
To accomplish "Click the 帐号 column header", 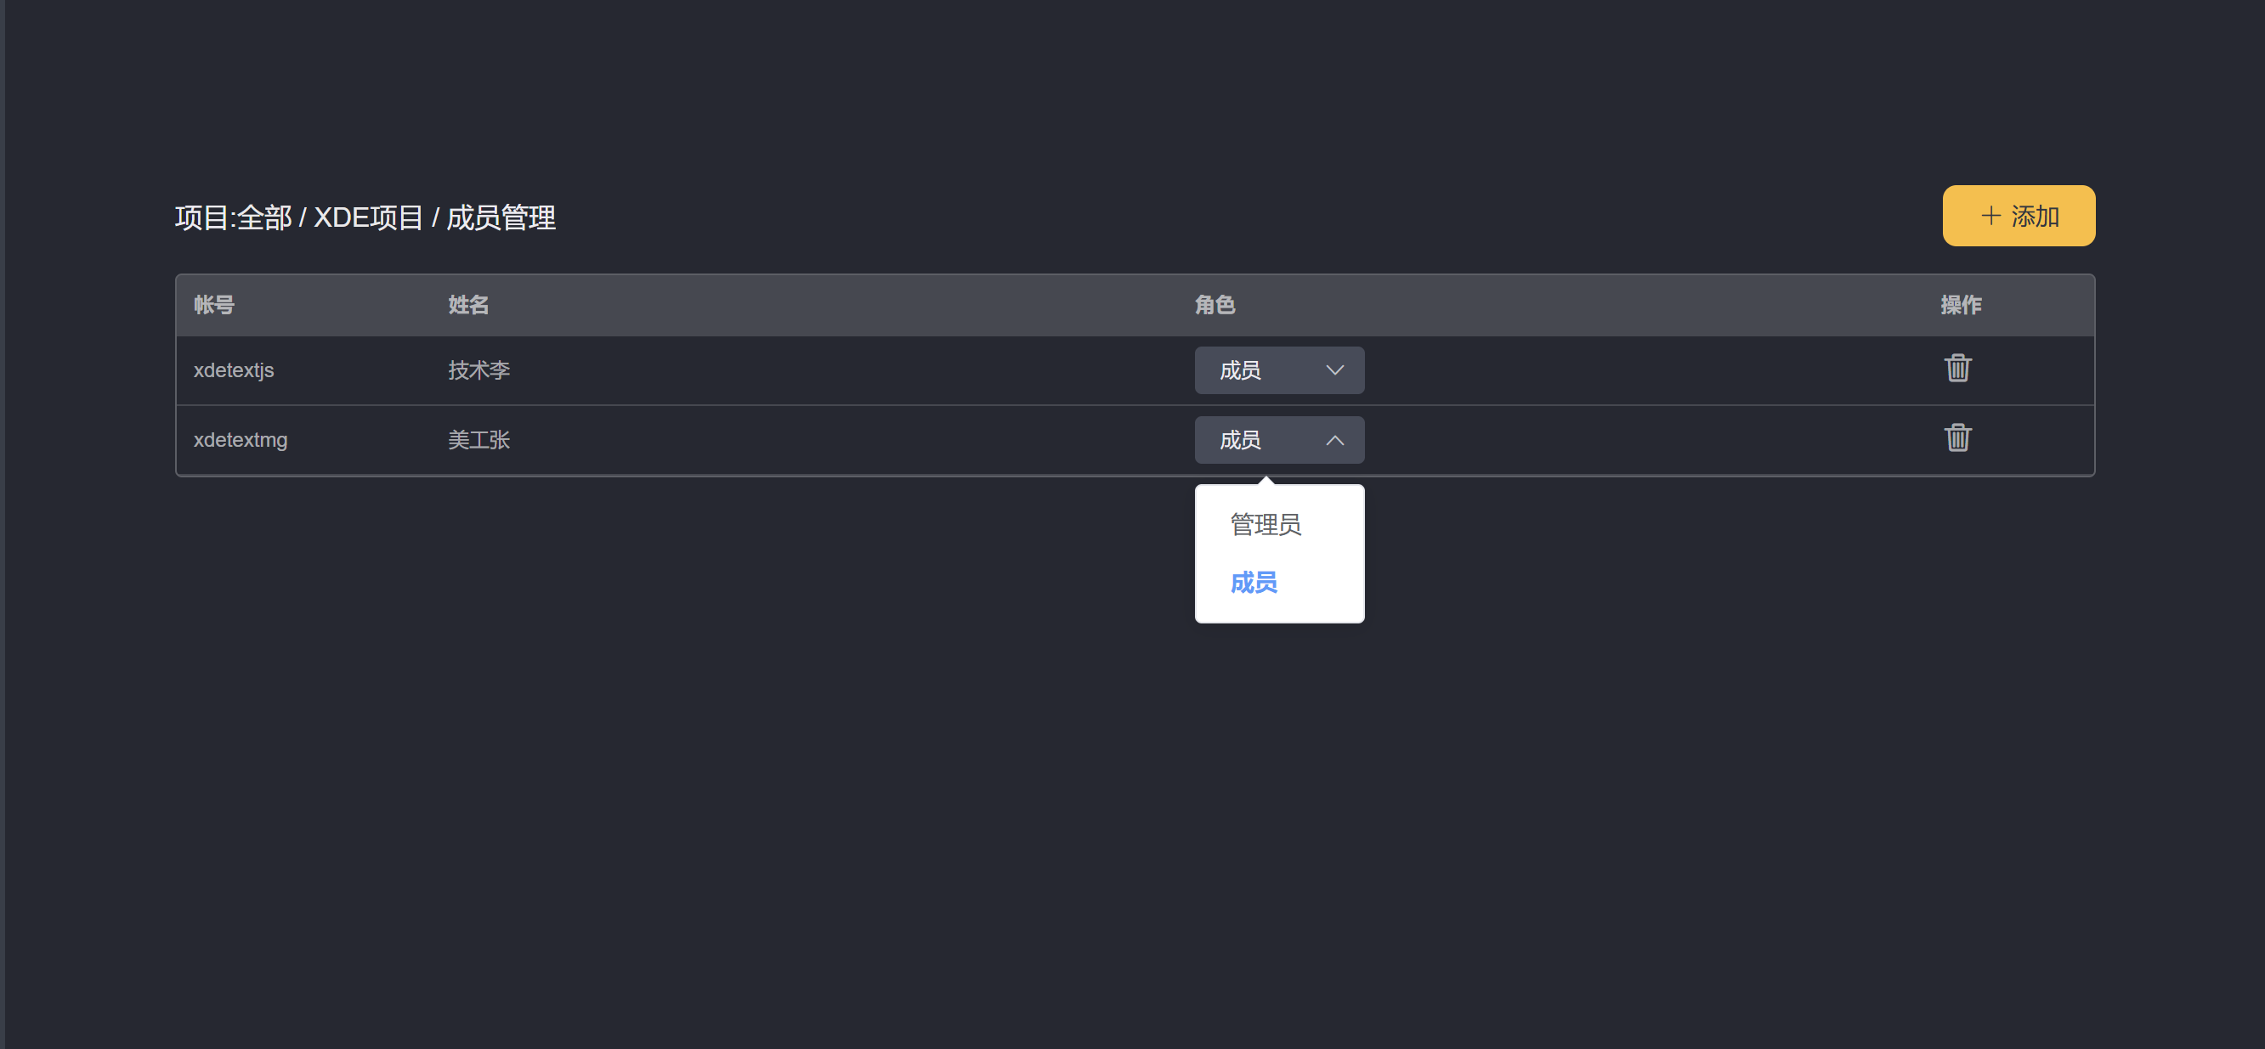I will pyautogui.click(x=213, y=305).
